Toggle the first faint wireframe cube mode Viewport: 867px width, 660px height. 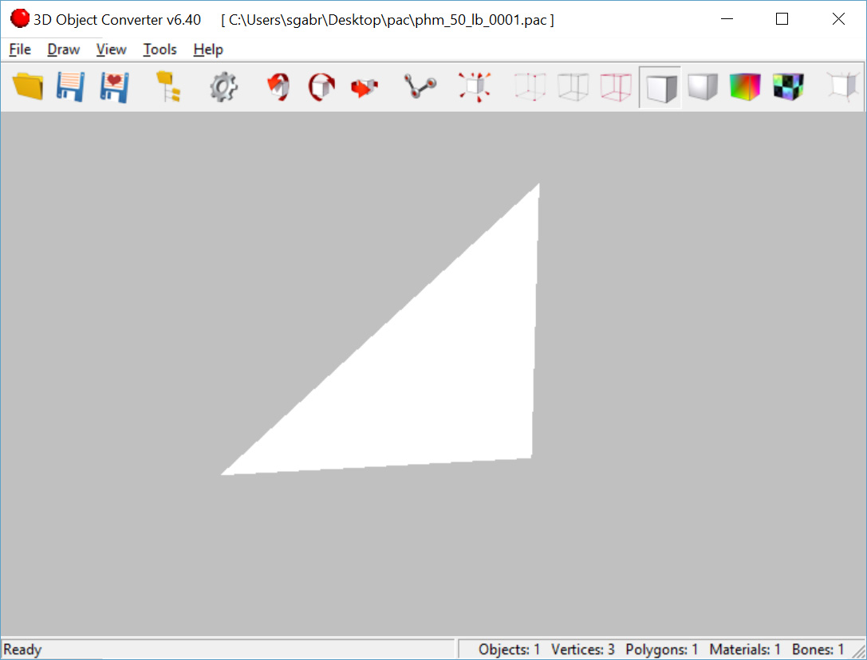pos(530,86)
